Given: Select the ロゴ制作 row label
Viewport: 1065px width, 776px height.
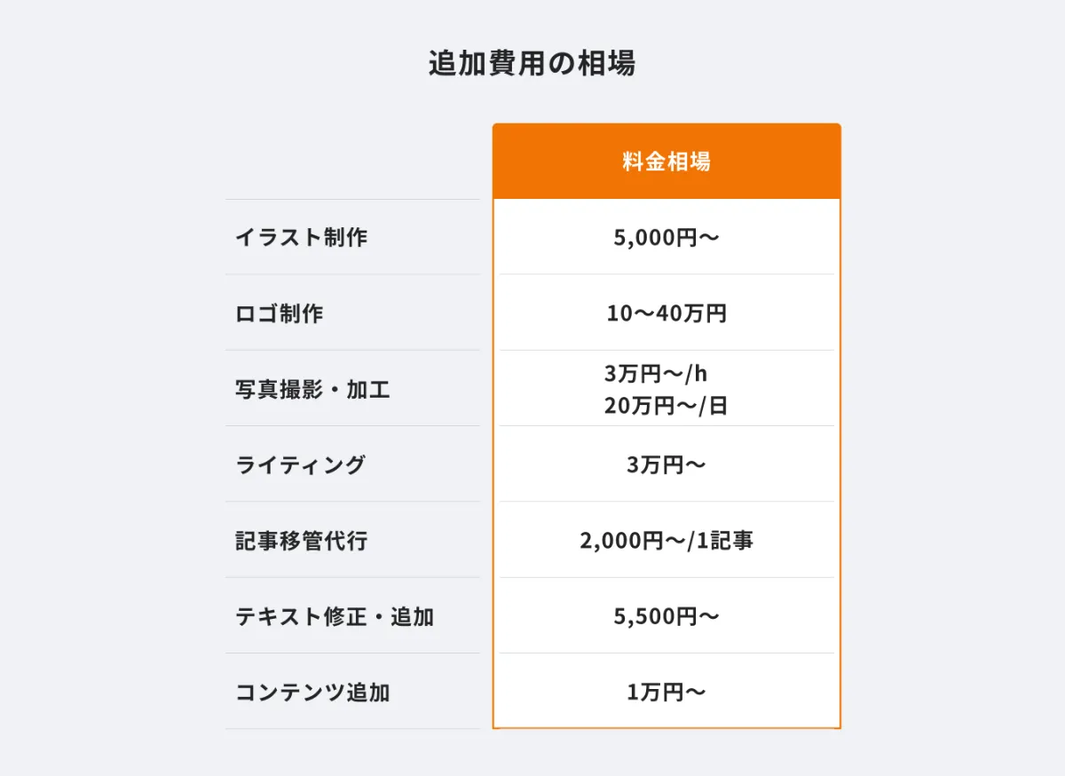Looking at the screenshot, I should tap(279, 313).
